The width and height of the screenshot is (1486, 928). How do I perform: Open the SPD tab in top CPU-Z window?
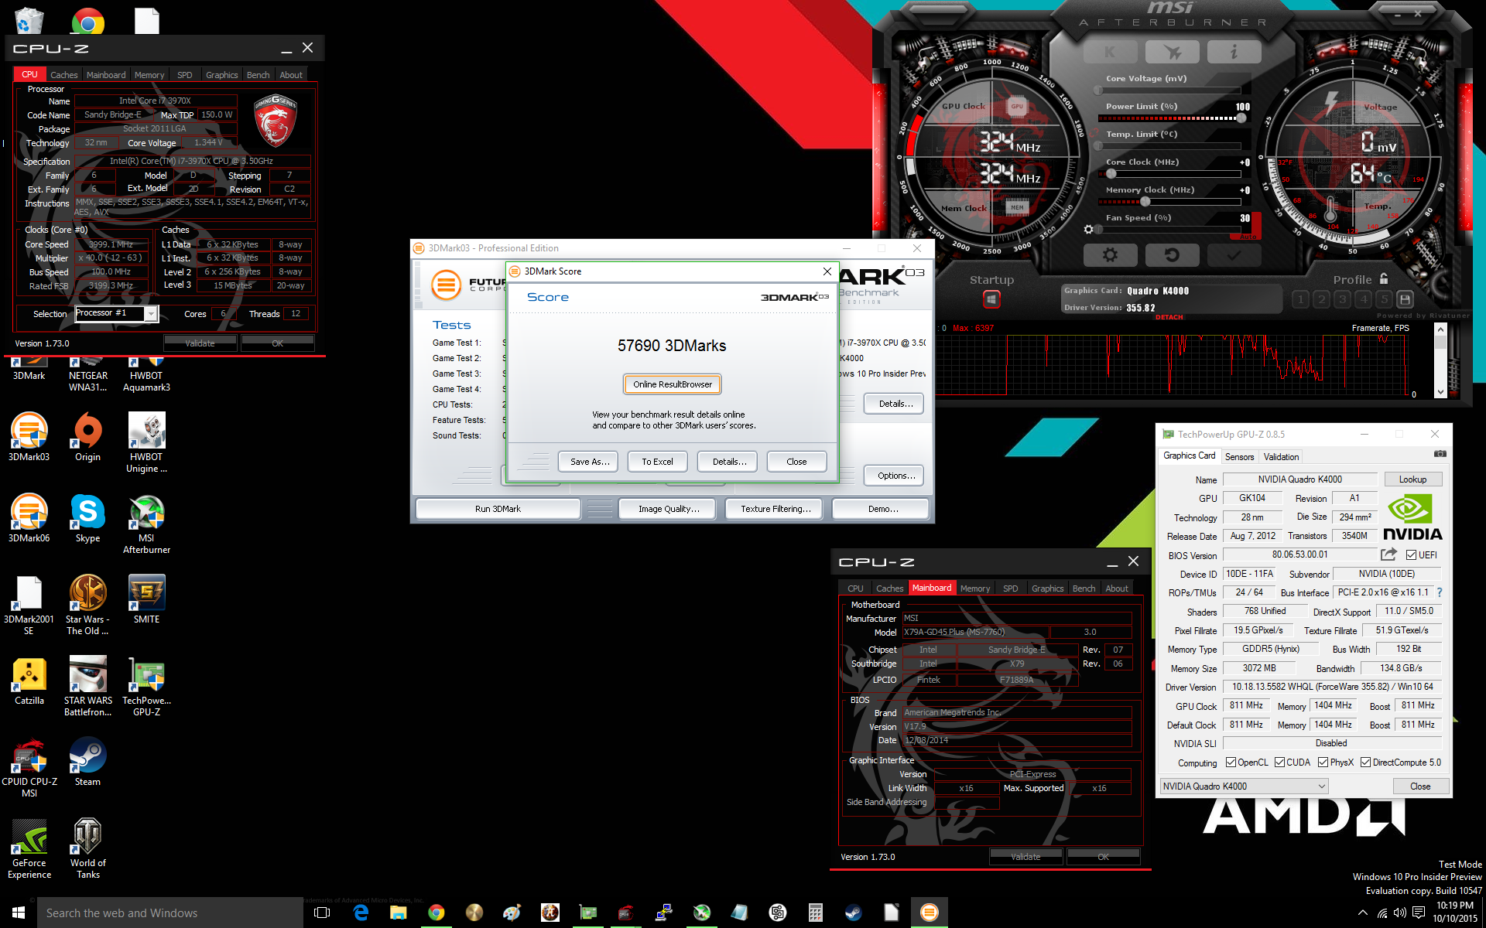click(x=185, y=75)
